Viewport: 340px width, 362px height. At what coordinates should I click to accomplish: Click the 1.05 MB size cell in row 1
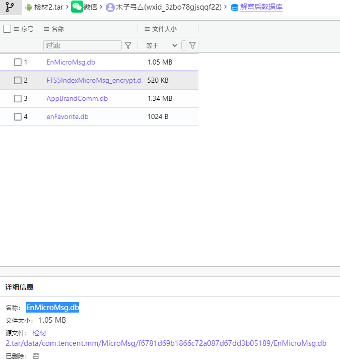160,62
